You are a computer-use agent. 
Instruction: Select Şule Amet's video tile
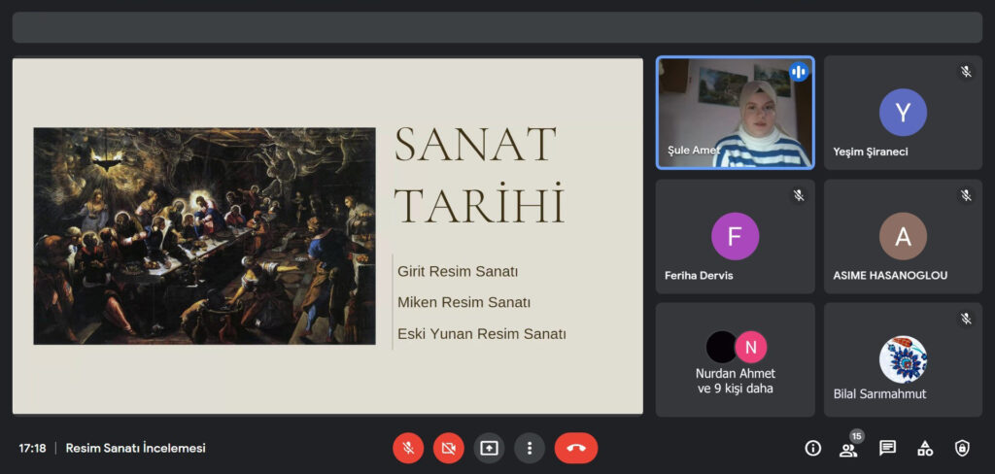[735, 113]
